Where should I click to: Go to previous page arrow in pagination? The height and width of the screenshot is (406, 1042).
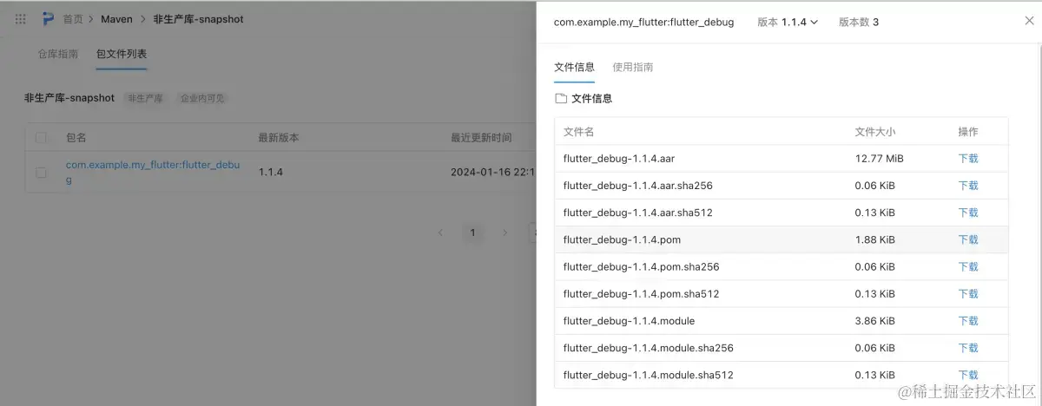point(440,232)
